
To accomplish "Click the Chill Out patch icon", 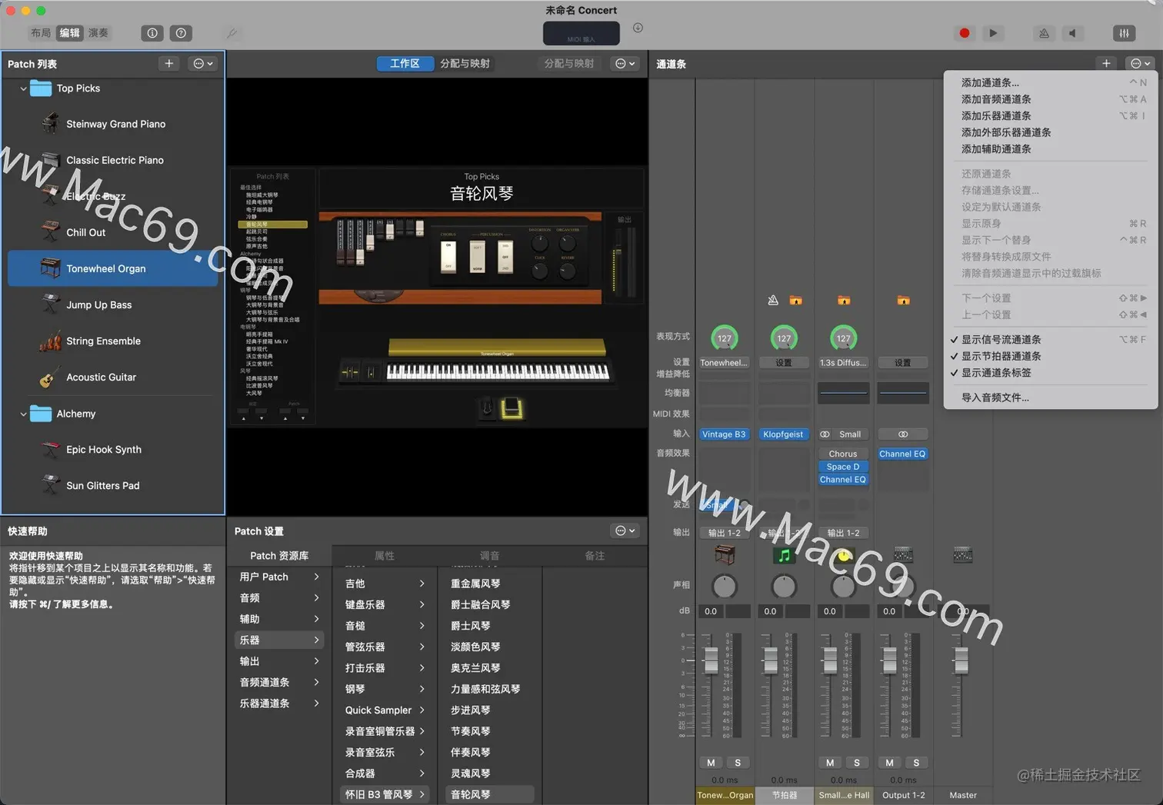I will tap(50, 232).
